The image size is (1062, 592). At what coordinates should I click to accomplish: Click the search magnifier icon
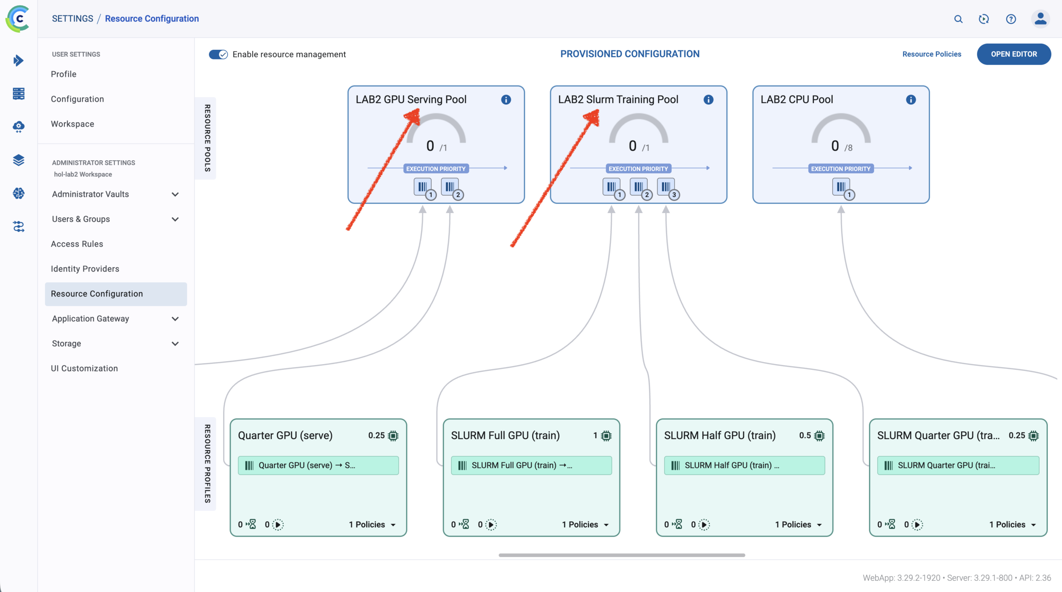(958, 19)
